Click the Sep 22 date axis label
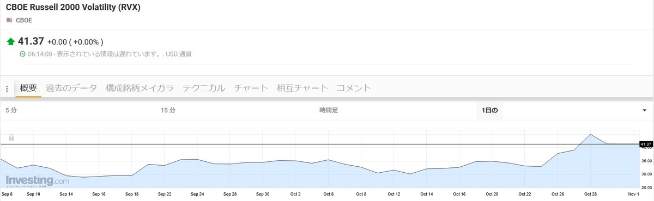Screen dimensions: 654x201 (x=164, y=193)
